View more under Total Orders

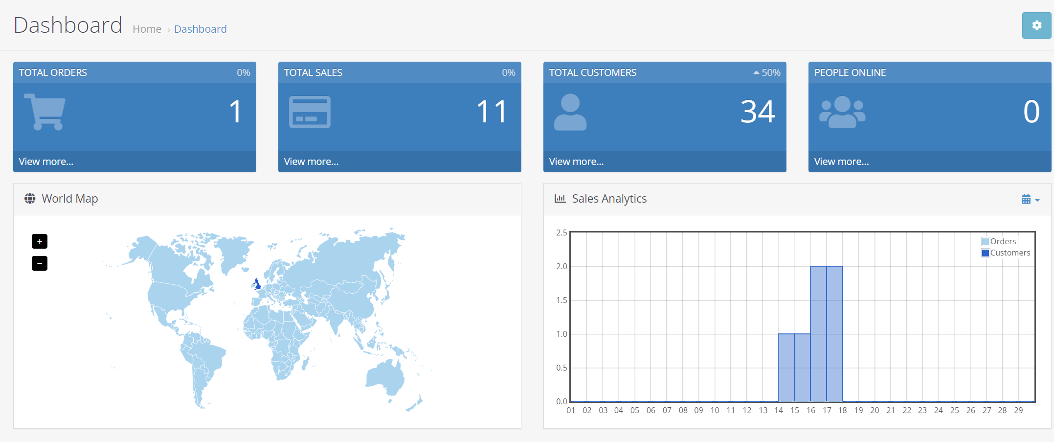(46, 162)
